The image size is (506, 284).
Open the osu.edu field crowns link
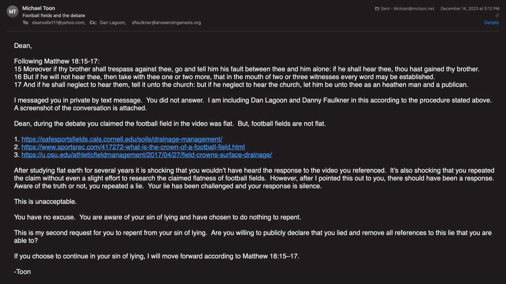pos(146,155)
